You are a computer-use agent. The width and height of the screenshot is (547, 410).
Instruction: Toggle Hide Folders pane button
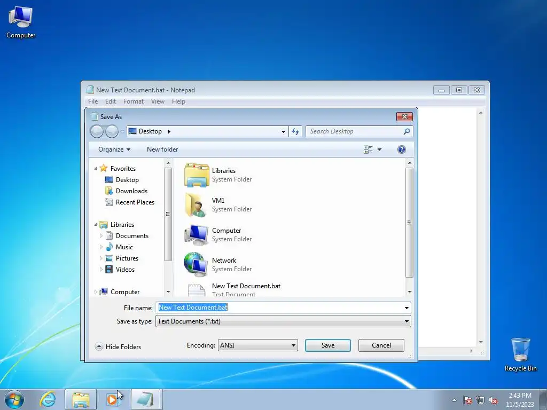pos(118,346)
